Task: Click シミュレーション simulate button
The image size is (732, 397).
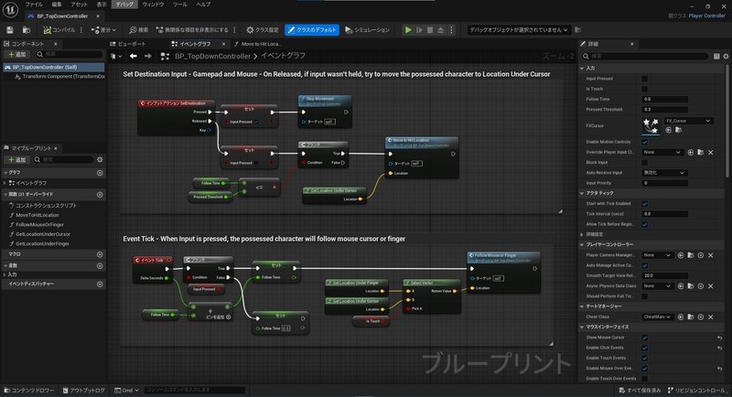Action: [x=368, y=30]
